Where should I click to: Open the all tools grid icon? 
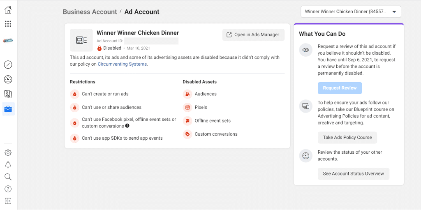point(8,24)
